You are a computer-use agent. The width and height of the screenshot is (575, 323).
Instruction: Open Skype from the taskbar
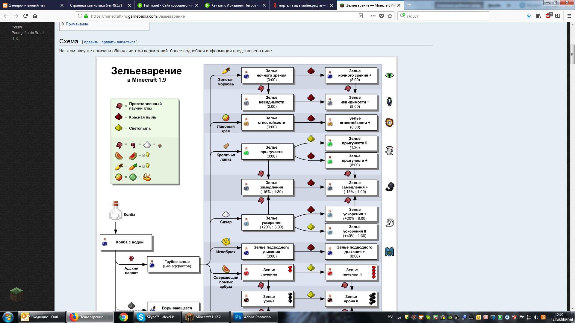[158, 317]
